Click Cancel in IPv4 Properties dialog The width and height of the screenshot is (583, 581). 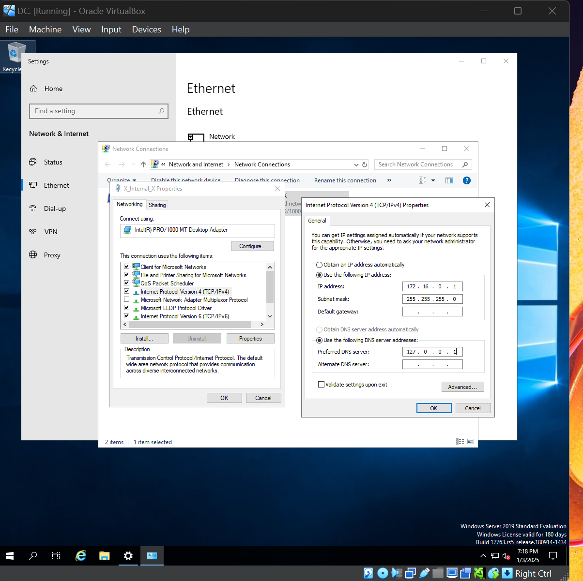pyautogui.click(x=473, y=408)
